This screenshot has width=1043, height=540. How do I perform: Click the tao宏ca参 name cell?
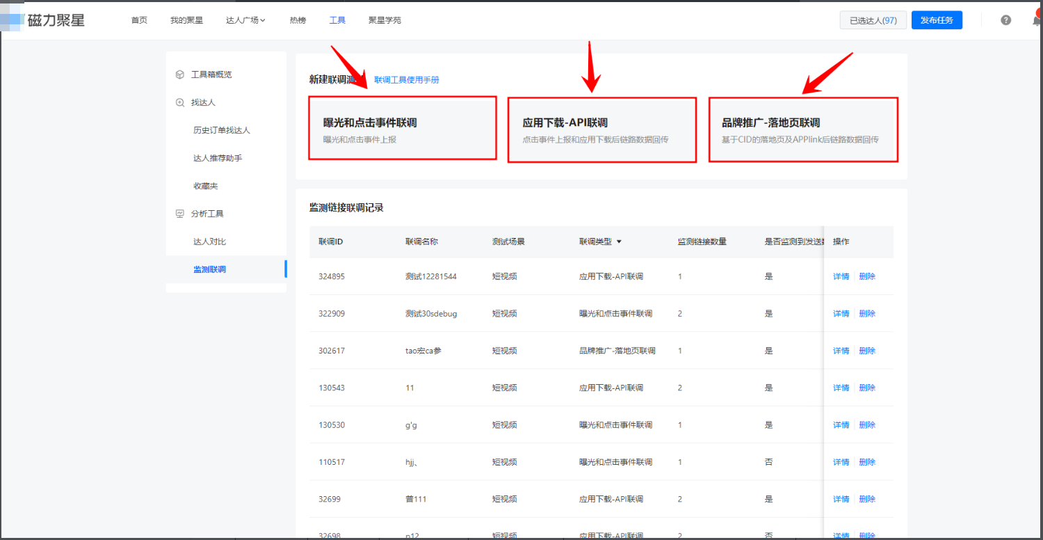423,351
